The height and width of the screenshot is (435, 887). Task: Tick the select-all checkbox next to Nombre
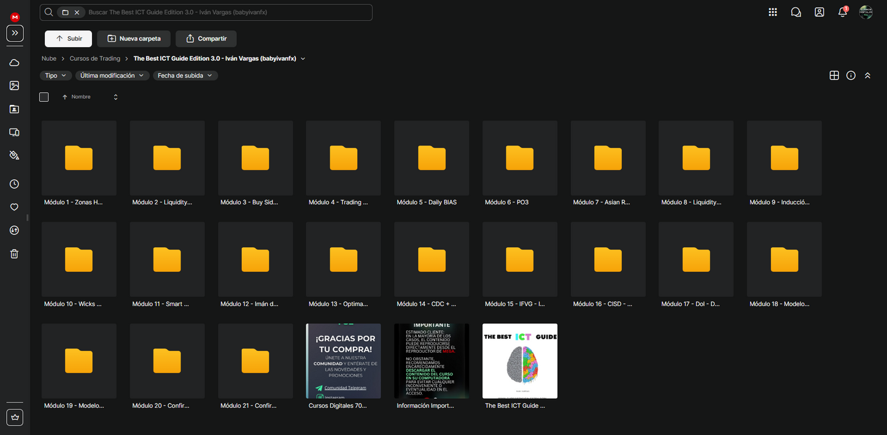44,97
